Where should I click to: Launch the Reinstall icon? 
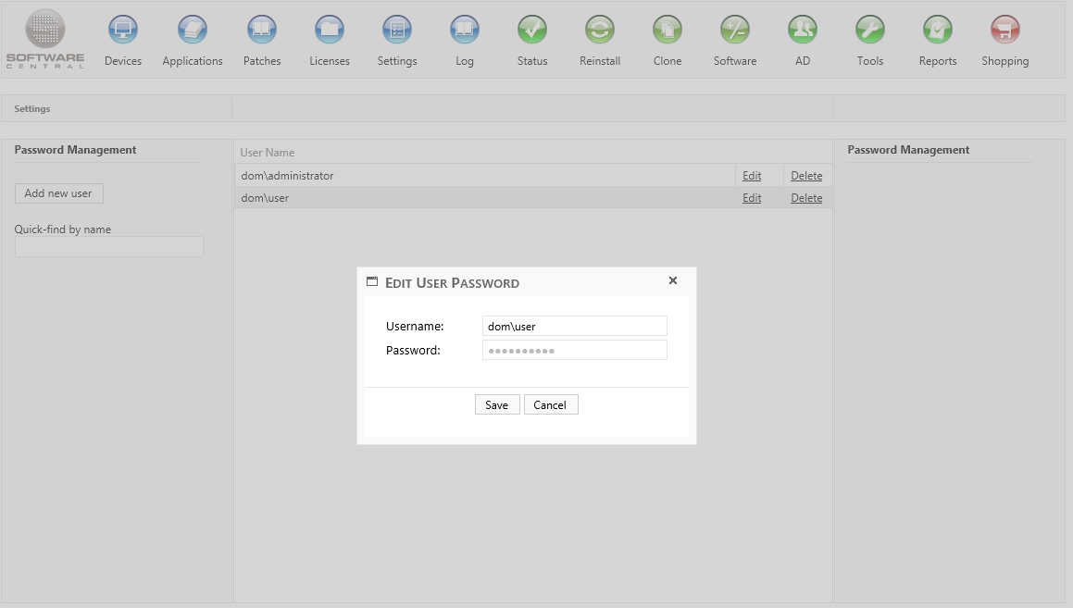[600, 30]
